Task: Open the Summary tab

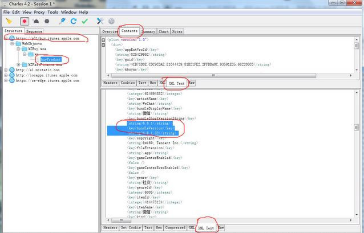Action: pyautogui.click(x=148, y=31)
